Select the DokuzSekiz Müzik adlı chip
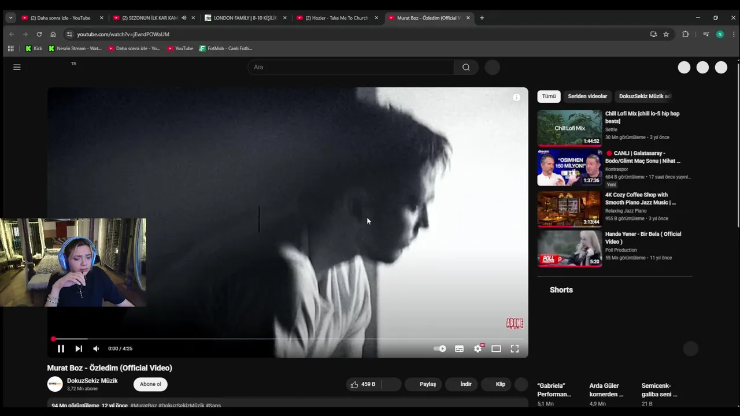 pyautogui.click(x=645, y=96)
